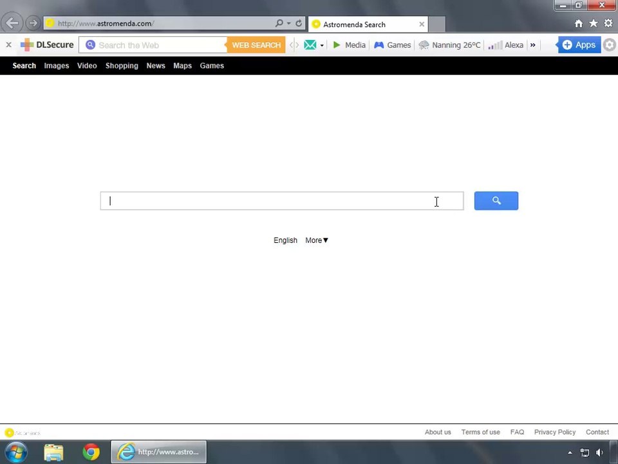Open the DLSecure toolbar settings gear

(x=610, y=45)
